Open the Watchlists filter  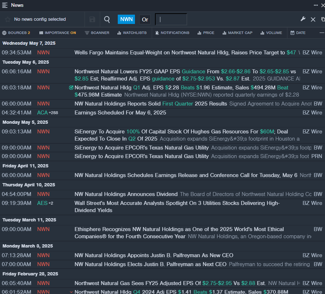pos(132,33)
